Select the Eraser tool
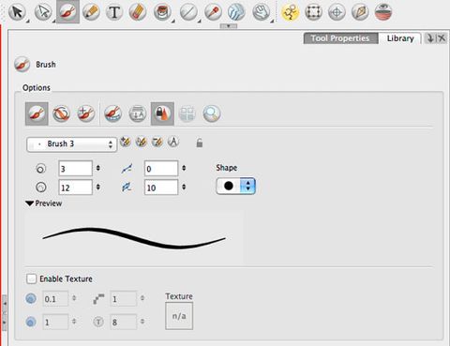This screenshot has height=346, width=450. 138,12
